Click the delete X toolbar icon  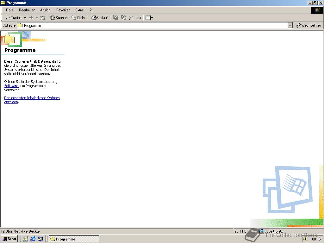coord(131,18)
